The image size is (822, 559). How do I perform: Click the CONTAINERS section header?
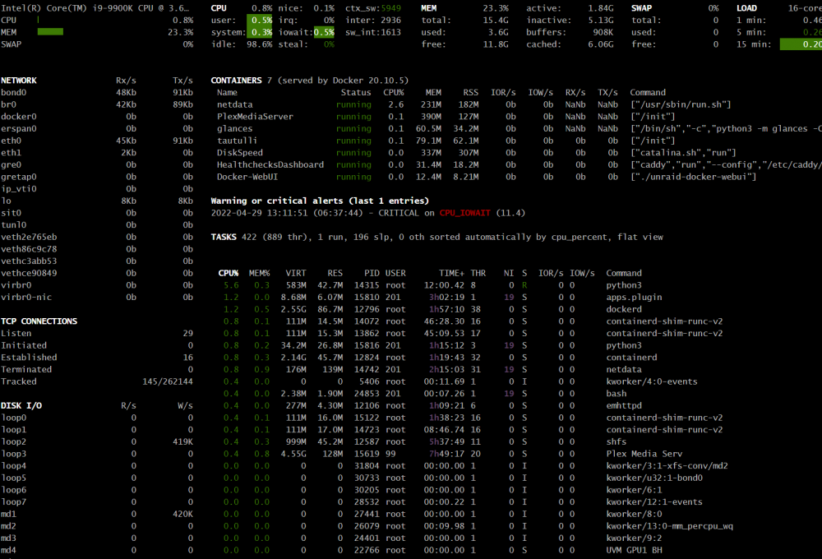pos(236,81)
